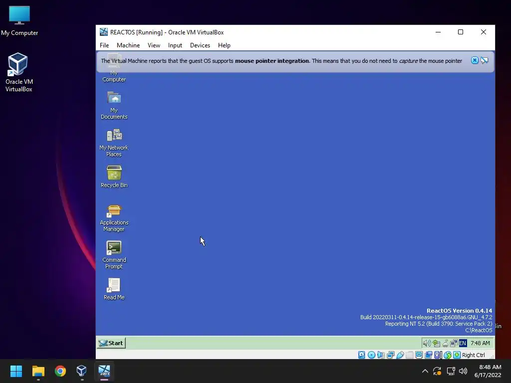The width and height of the screenshot is (511, 383).
Task: Open the Devices menu
Action: coord(200,45)
